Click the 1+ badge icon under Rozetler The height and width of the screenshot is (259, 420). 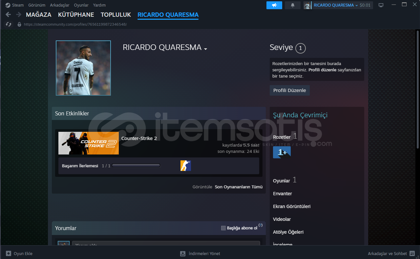[x=282, y=152]
